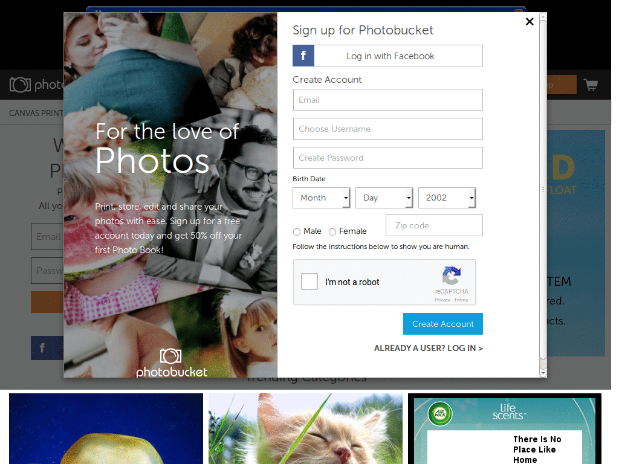Viewport: 619px width, 464px height.
Task: Click background page Email field
Action: point(47,237)
